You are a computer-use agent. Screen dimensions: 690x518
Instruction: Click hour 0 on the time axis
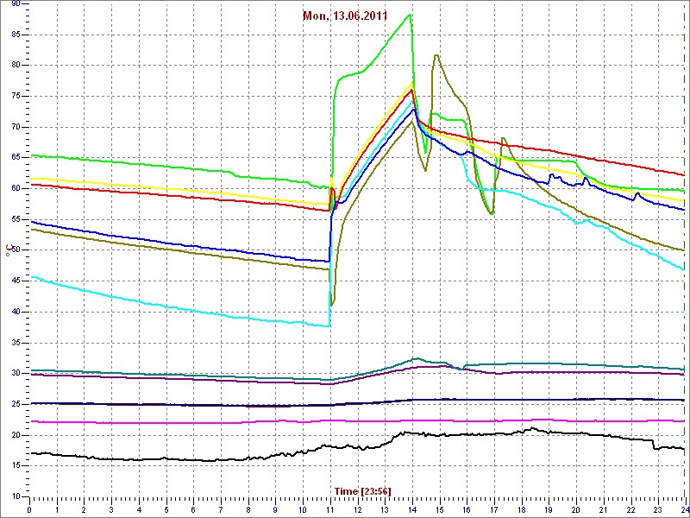tap(29, 509)
